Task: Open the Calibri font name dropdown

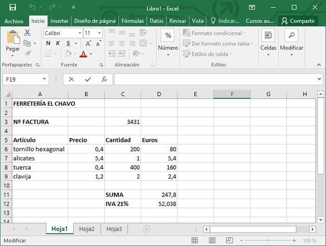Action: [x=80, y=33]
